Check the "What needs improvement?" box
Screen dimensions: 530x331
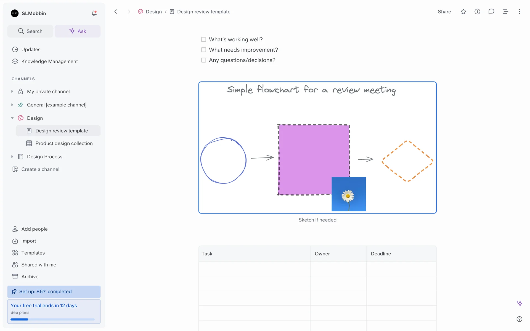(x=204, y=50)
